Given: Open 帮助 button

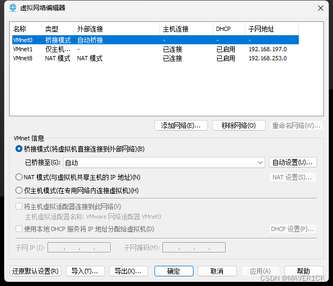Looking at the screenshot, I should (304, 271).
